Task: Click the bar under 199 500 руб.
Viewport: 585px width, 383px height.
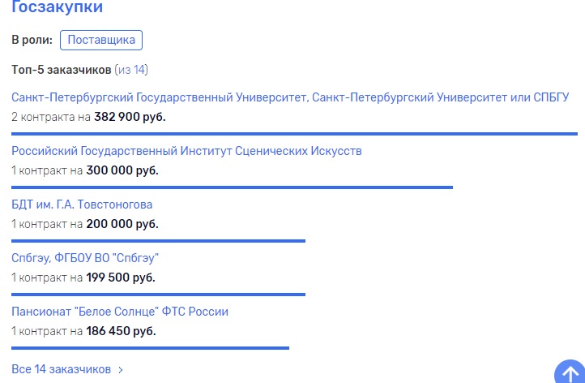Action: point(159,295)
